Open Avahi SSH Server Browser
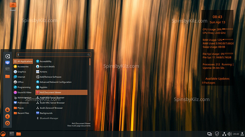This screenshot has width=245, height=137. click(61, 97)
